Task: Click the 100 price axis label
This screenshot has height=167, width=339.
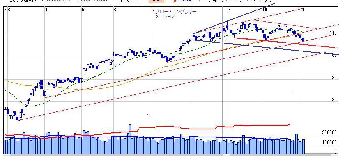Action: 334,55
